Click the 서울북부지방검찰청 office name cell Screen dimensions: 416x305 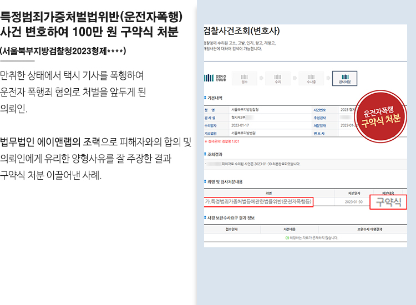coord(244,110)
